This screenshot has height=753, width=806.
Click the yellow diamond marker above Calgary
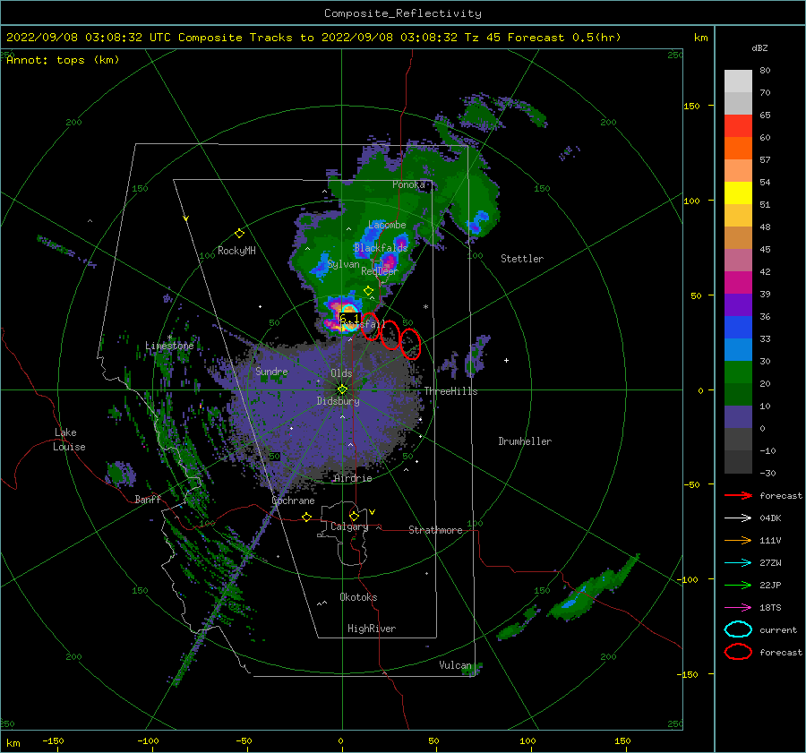coord(354,516)
